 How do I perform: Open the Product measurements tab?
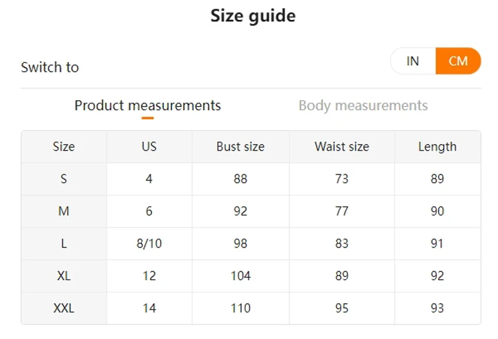pyautogui.click(x=147, y=105)
